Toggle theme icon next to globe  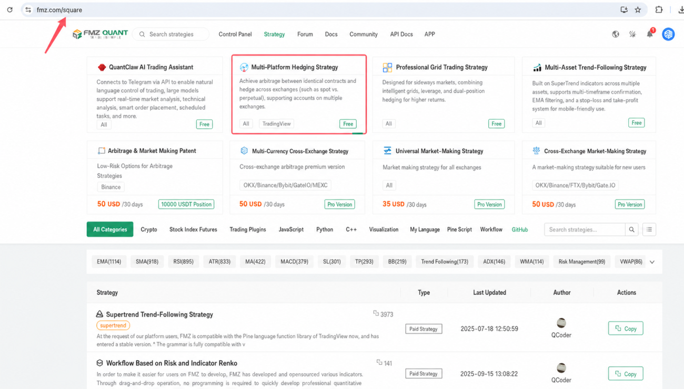click(x=632, y=34)
